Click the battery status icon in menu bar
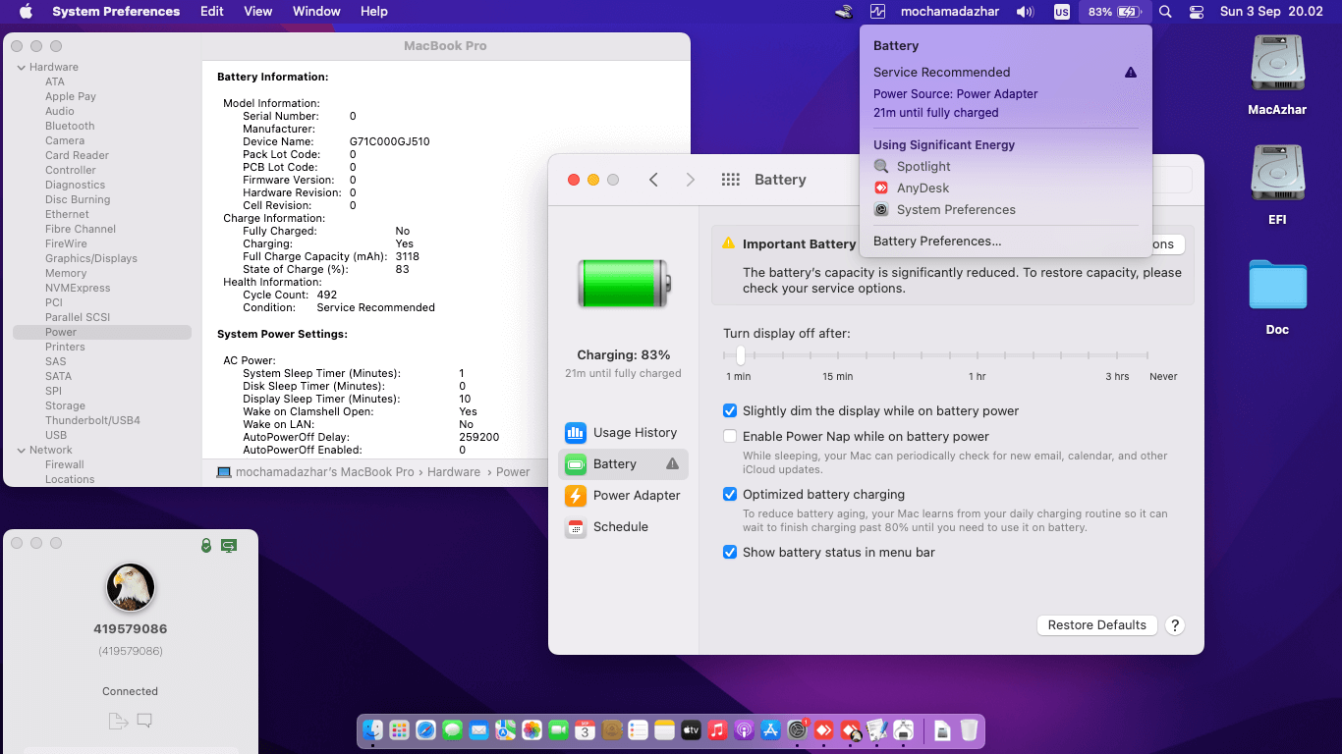1342x754 pixels. [1113, 12]
